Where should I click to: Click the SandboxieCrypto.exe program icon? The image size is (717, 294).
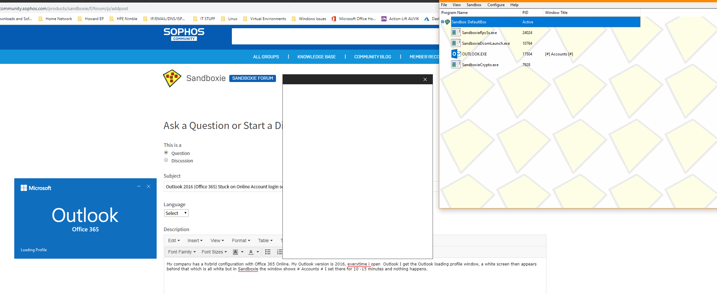(456, 65)
